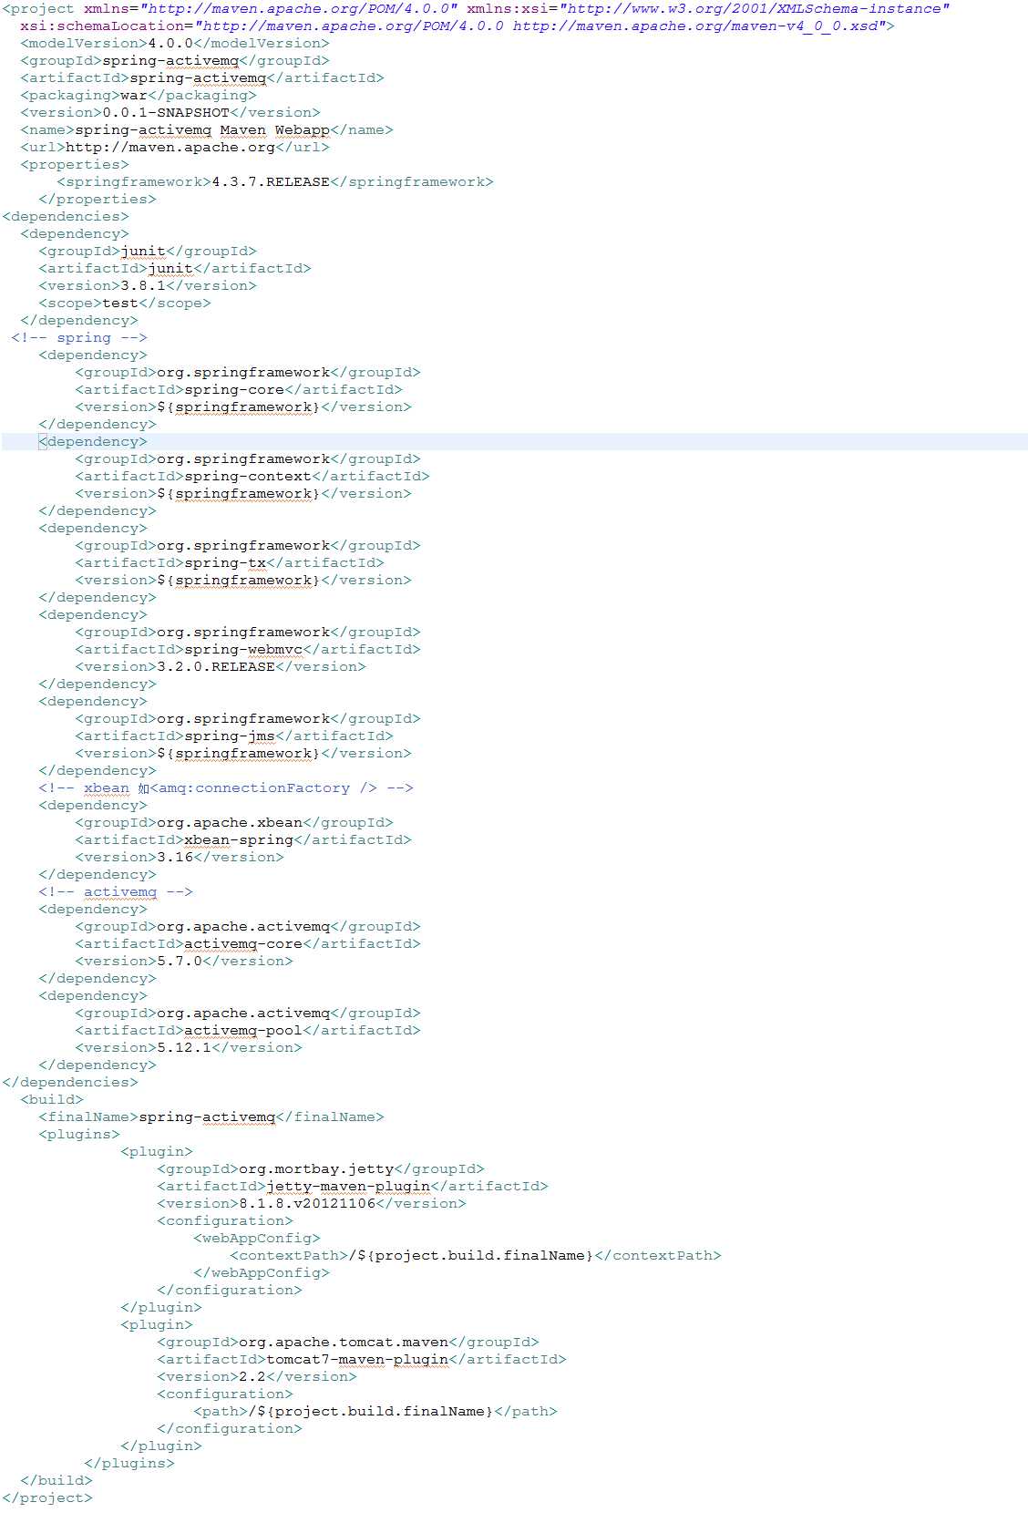Click the xbean amq:connectionFactory comment
1028x1523 pixels.
pyautogui.click(x=226, y=787)
